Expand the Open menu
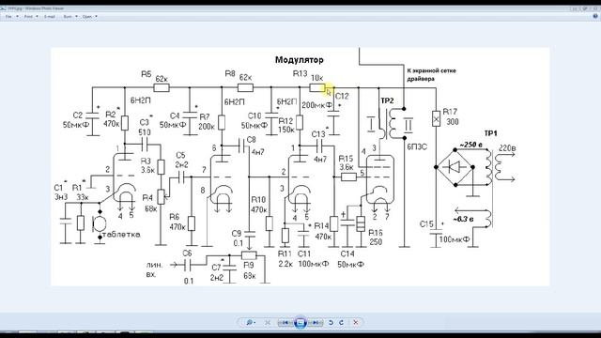The height and width of the screenshot is (338, 601). pyautogui.click(x=90, y=17)
